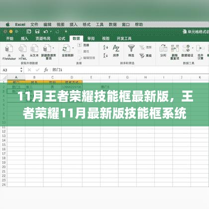Click the fx insert function icon
This screenshot has height=209, width=209.
click(x=46, y=70)
